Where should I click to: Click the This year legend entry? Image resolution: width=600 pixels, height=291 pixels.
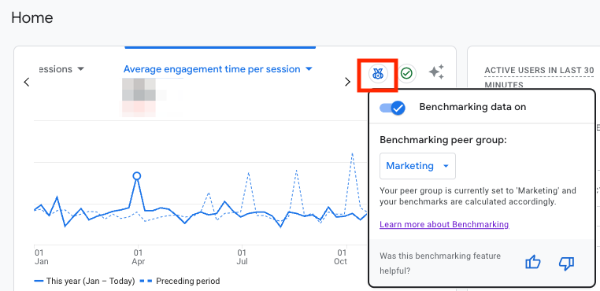[x=84, y=281]
